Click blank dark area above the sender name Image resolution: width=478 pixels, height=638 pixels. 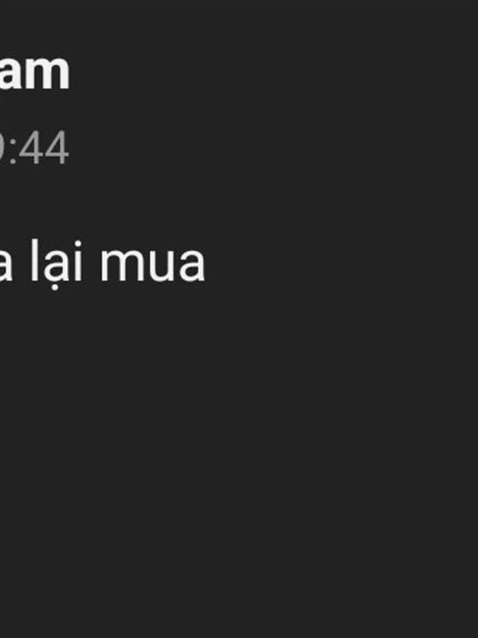pos(239,25)
